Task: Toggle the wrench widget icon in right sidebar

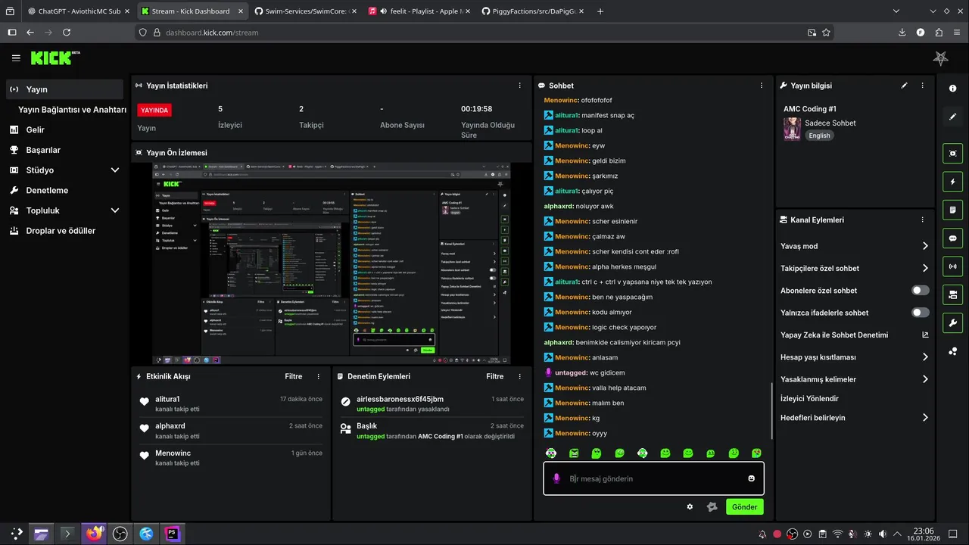Action: (952, 322)
